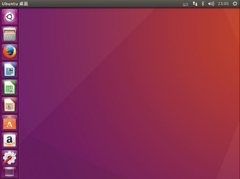
Task: Open LibreOffice Calc spreadsheet
Action: [9, 87]
